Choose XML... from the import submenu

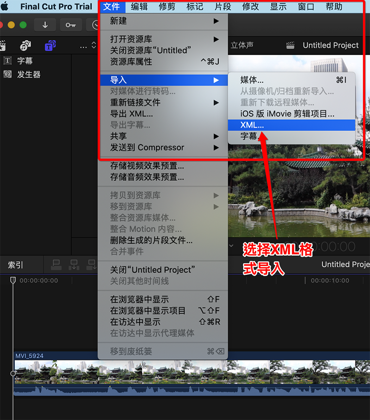[253, 125]
